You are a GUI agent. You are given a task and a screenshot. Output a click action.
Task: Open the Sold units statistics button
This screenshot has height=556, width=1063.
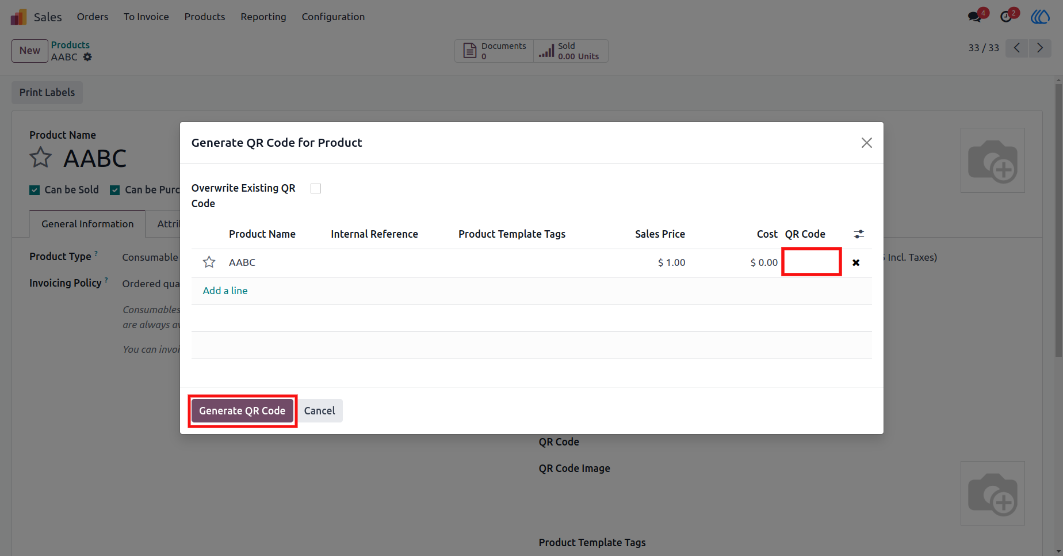(x=571, y=51)
